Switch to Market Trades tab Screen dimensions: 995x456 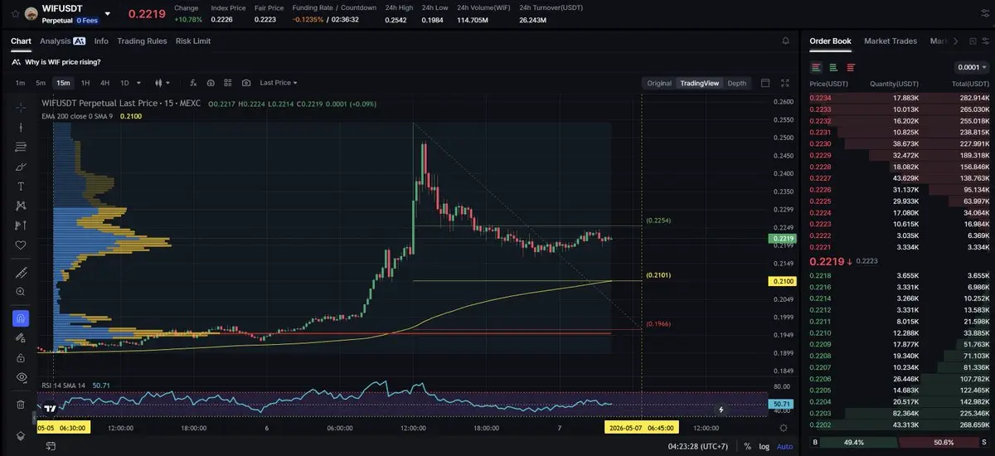click(891, 41)
